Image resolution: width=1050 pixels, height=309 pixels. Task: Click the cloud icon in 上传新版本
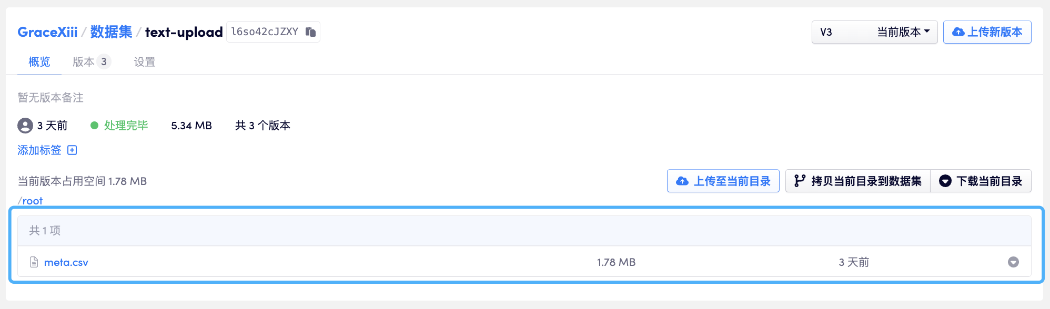958,32
